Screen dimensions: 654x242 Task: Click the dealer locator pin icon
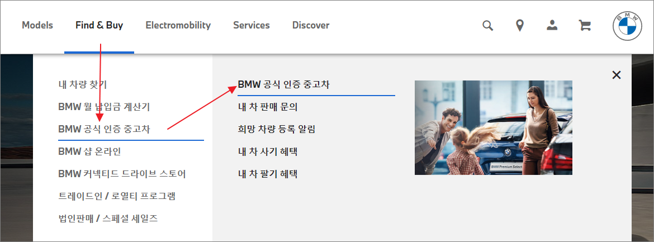point(520,26)
